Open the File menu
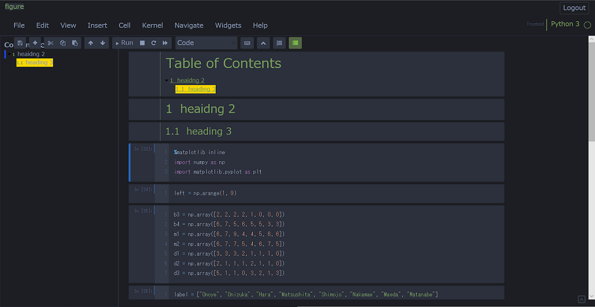The width and height of the screenshot is (595, 307). 19,25
